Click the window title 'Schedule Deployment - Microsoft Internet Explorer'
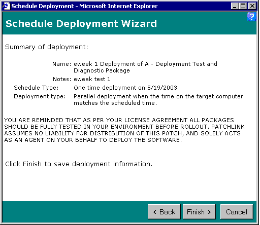The width and height of the screenshot is (260, 225). (x=84, y=6)
